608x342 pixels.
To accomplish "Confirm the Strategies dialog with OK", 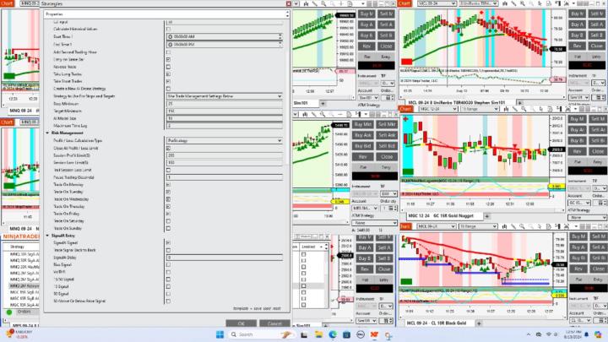I will (242, 323).
